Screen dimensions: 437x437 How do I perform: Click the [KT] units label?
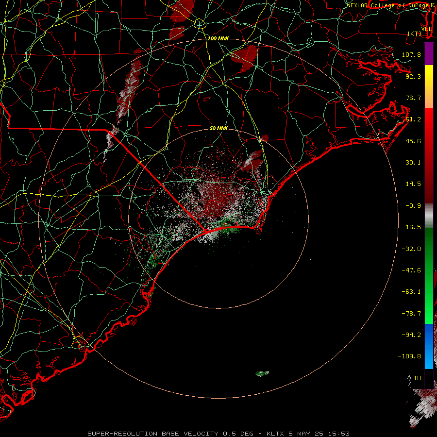tap(414, 34)
